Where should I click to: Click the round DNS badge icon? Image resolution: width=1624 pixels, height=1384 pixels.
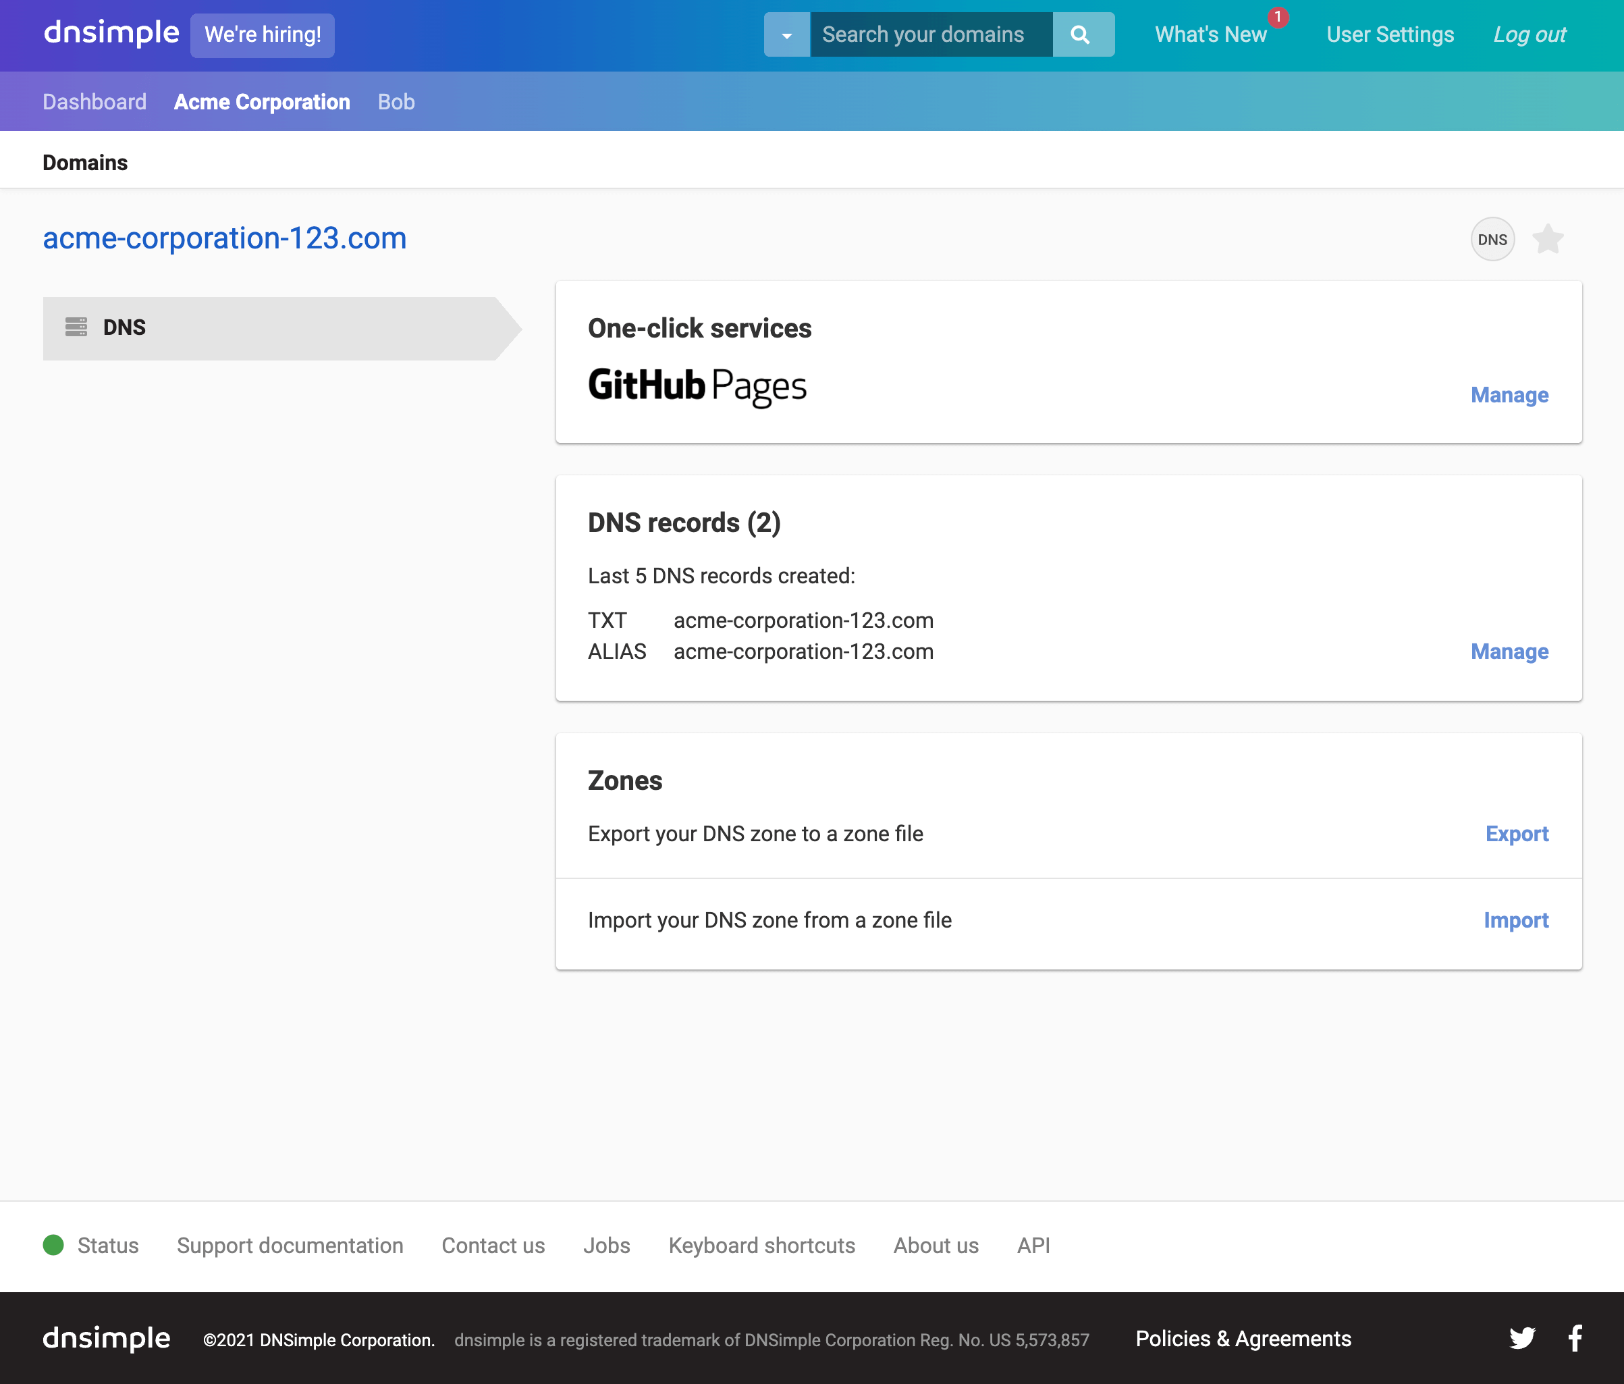[x=1492, y=239]
